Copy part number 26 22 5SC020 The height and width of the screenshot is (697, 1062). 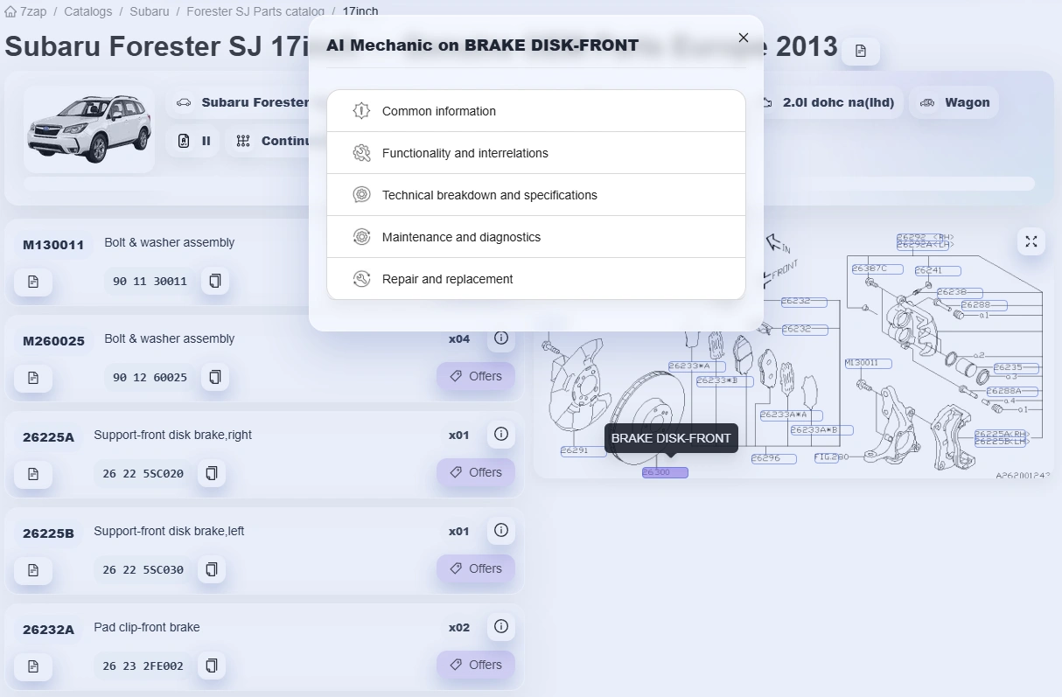(x=211, y=474)
